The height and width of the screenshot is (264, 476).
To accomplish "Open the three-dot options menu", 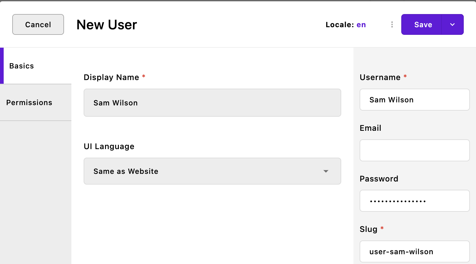I will coord(392,24).
